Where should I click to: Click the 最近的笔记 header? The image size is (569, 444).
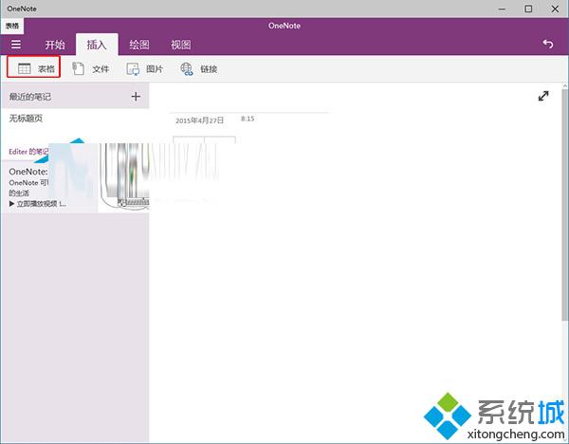pos(30,97)
